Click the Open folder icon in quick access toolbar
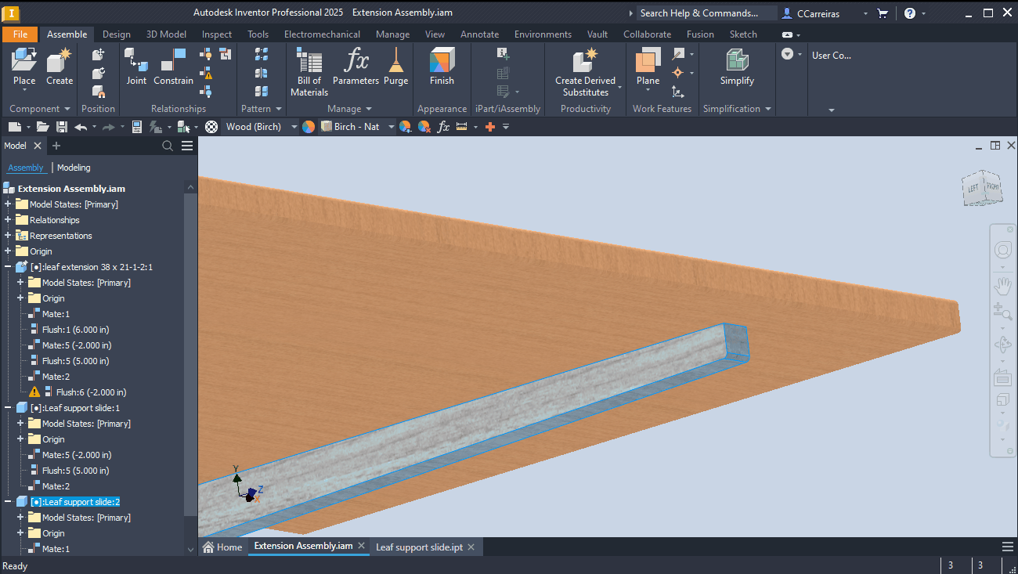This screenshot has height=574, width=1018. coord(42,127)
